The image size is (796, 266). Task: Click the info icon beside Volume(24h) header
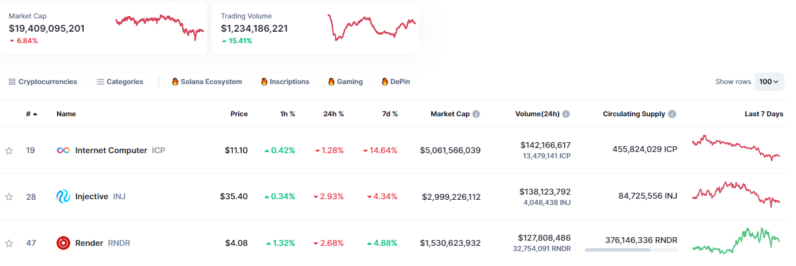(566, 114)
